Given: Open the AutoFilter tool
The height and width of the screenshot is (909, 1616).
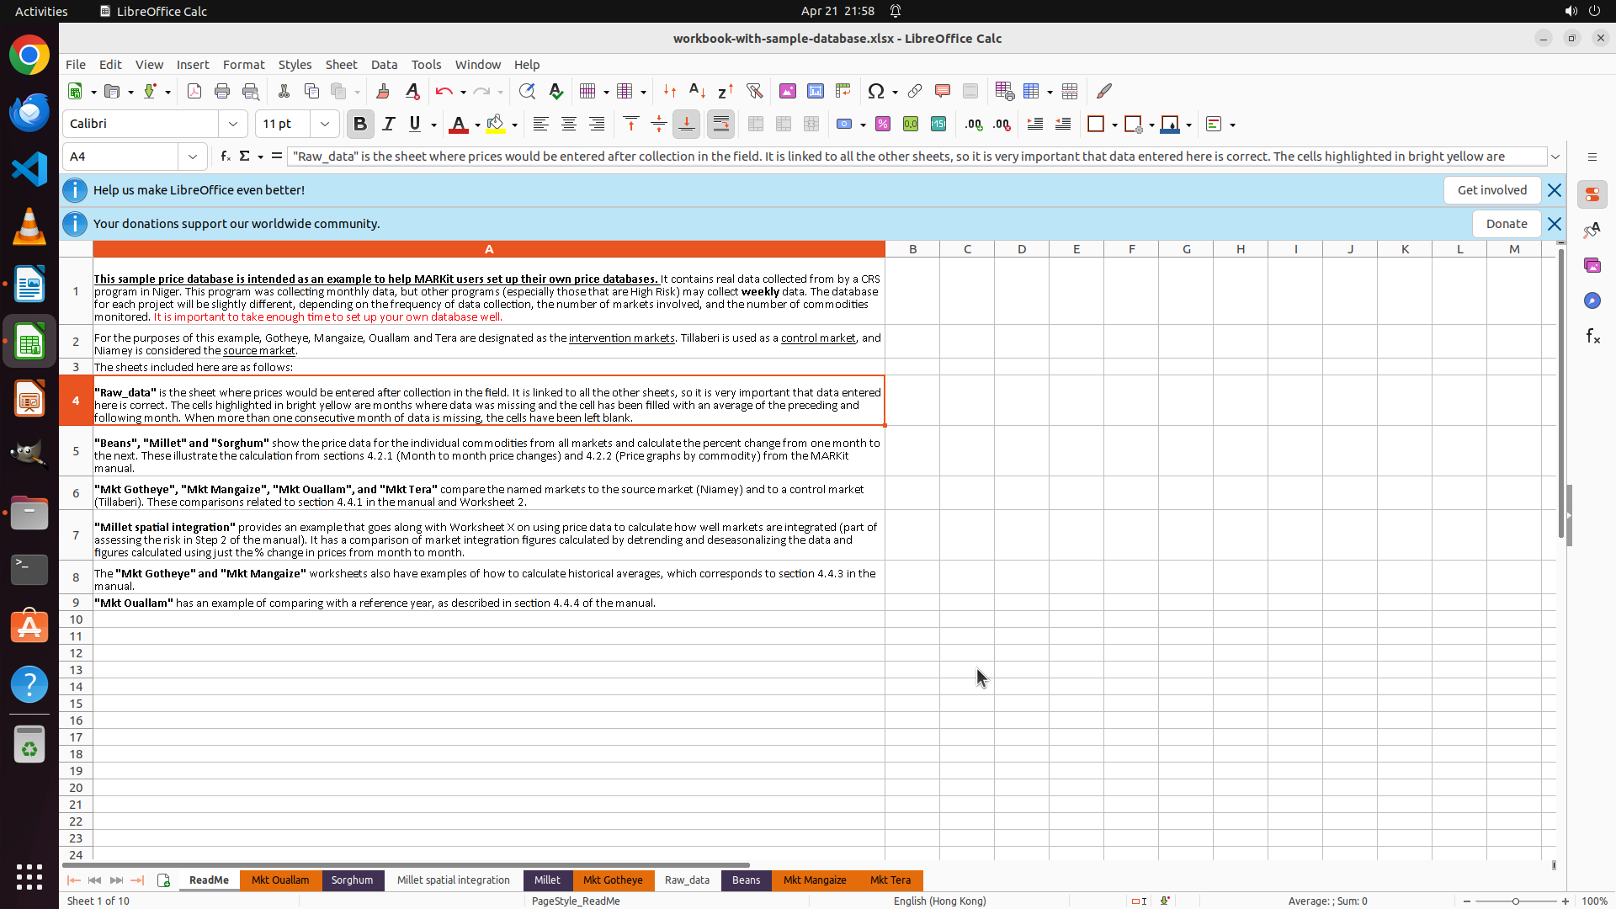Looking at the screenshot, I should pyautogui.click(x=754, y=91).
